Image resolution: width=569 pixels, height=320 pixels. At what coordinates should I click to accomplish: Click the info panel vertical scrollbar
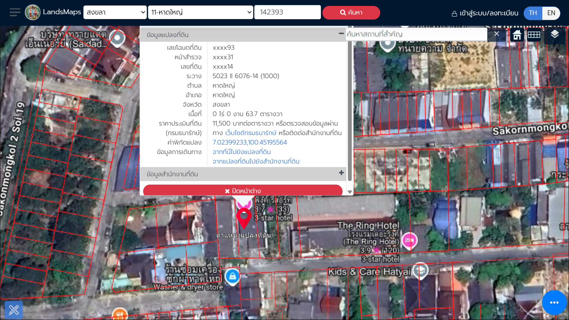(x=350, y=111)
